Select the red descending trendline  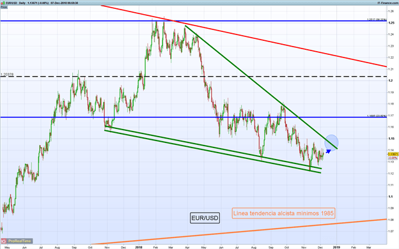244,36
